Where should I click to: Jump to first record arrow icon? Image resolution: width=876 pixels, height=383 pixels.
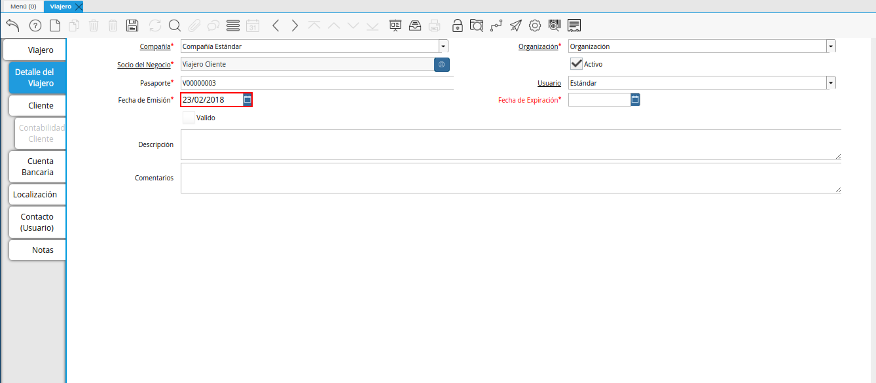tap(314, 25)
